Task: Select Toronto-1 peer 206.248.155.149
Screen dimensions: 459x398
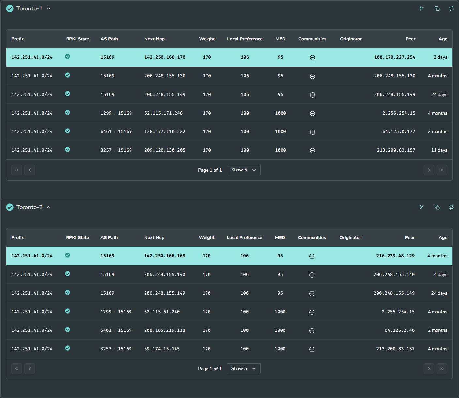Action: coord(395,94)
